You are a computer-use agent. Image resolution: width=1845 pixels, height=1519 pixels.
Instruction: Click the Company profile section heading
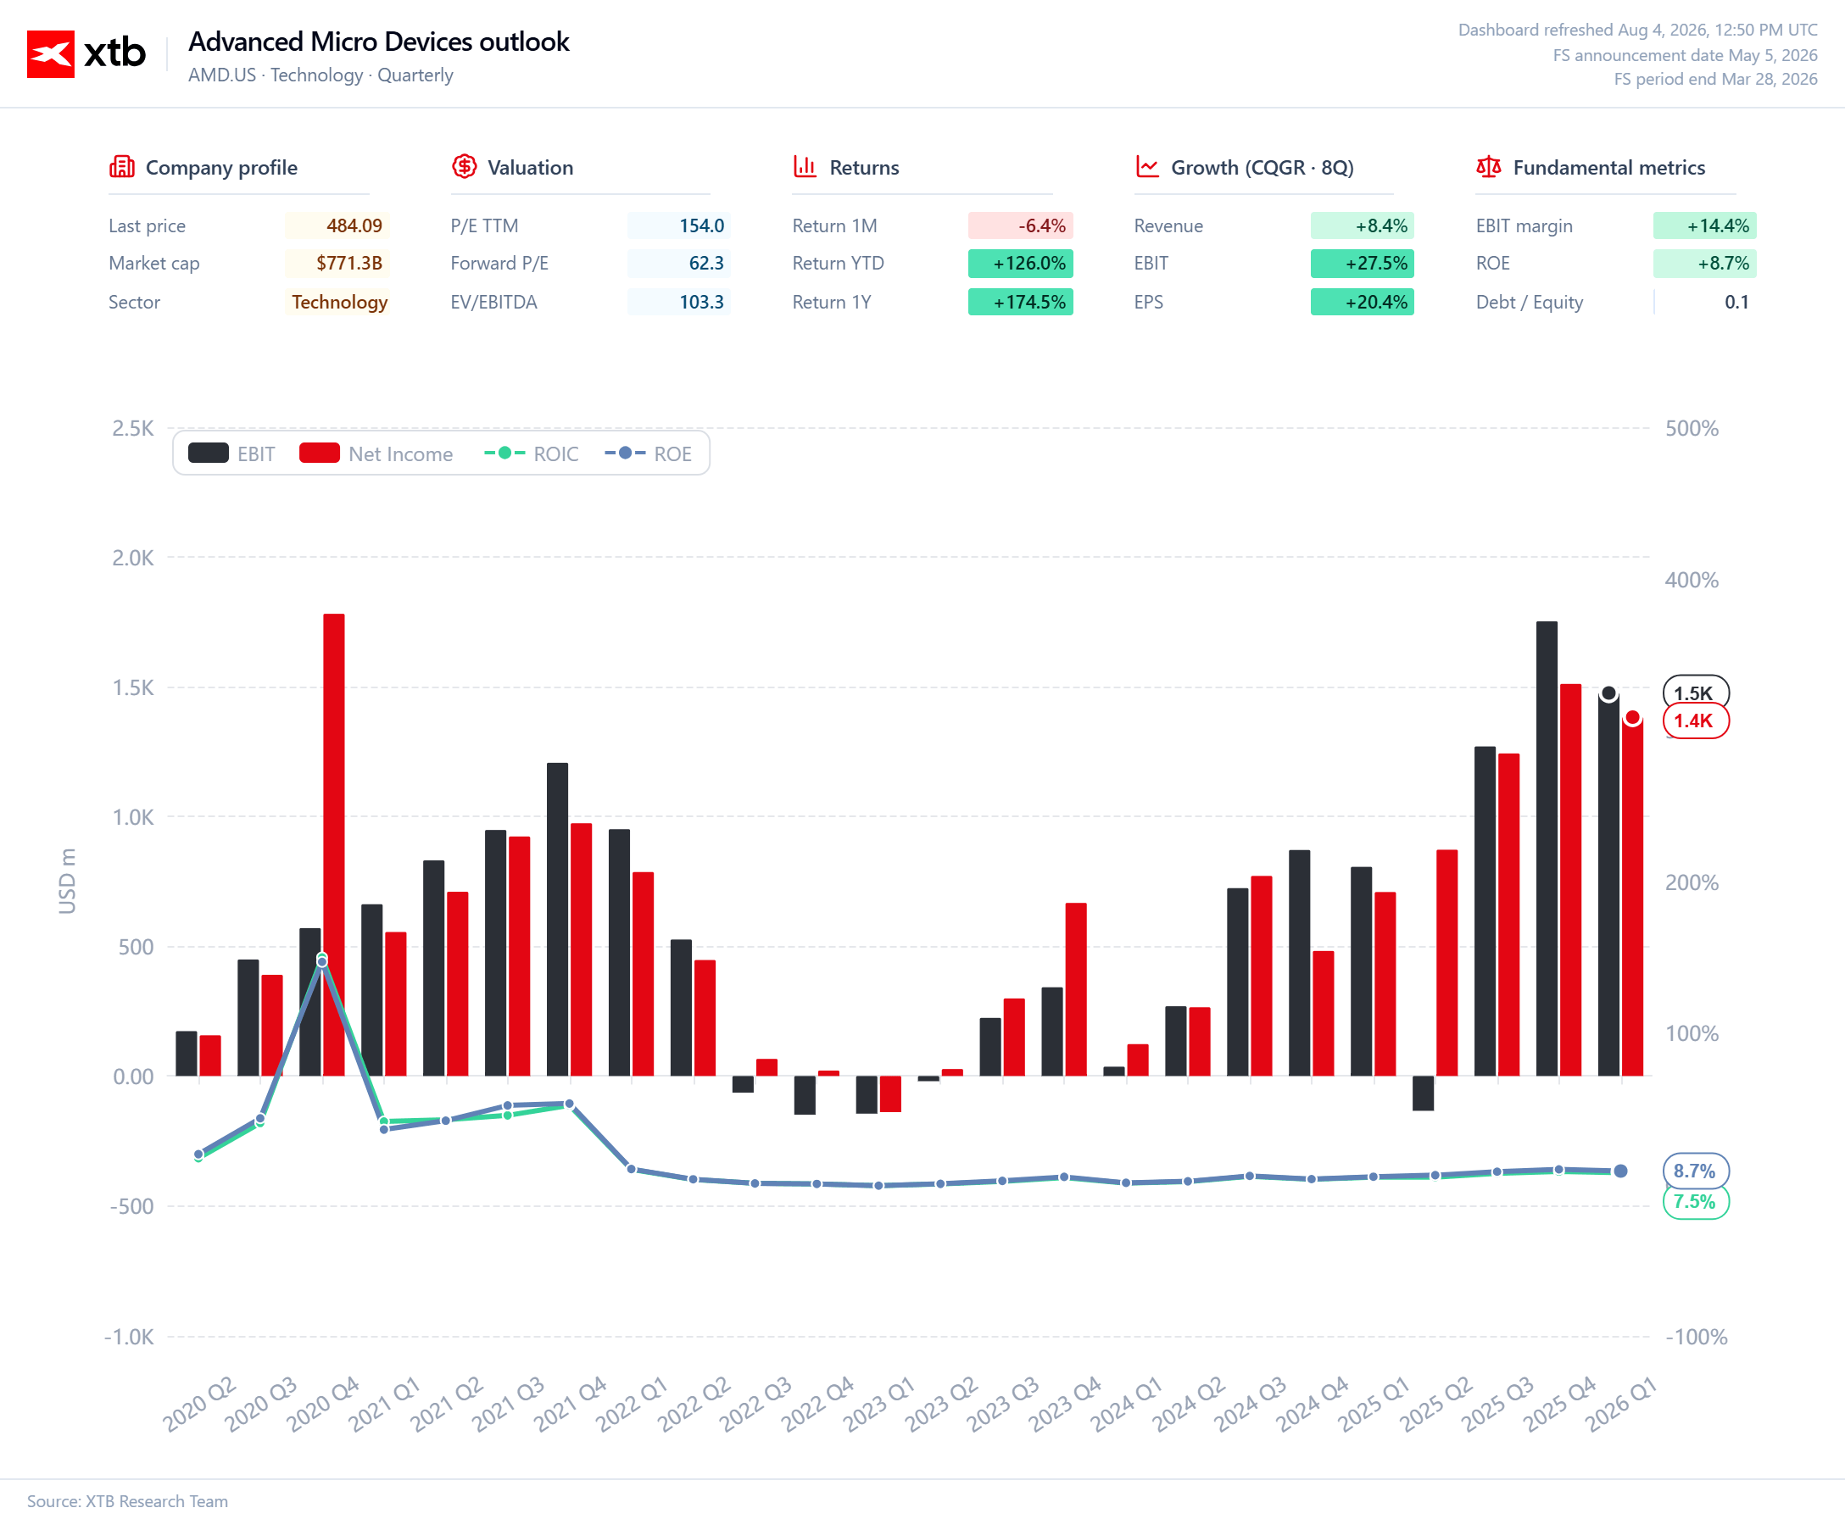(x=221, y=167)
